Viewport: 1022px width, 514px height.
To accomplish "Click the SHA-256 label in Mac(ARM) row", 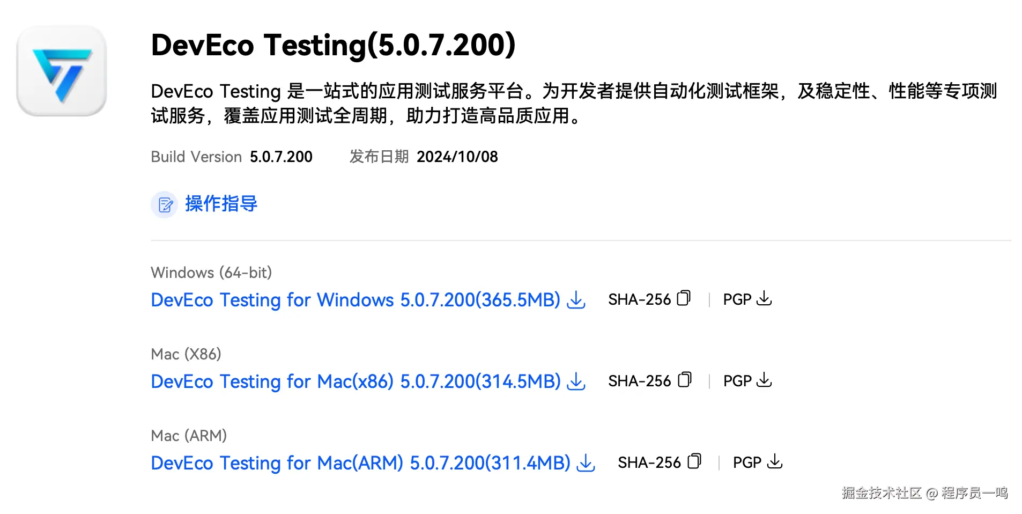I will click(649, 462).
